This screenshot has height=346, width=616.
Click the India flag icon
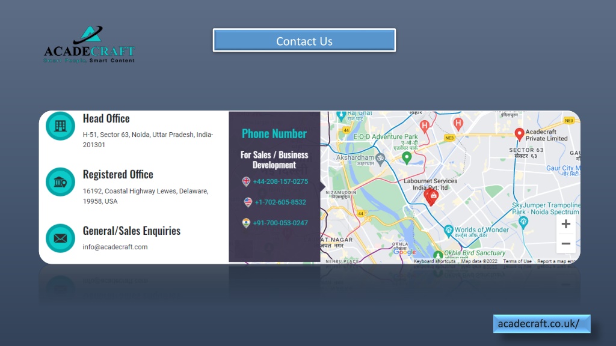click(246, 223)
